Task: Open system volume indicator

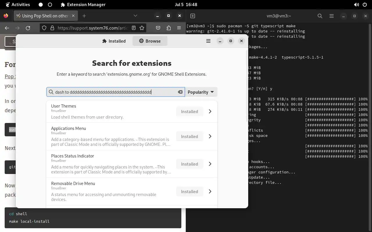Action: coord(356,5)
